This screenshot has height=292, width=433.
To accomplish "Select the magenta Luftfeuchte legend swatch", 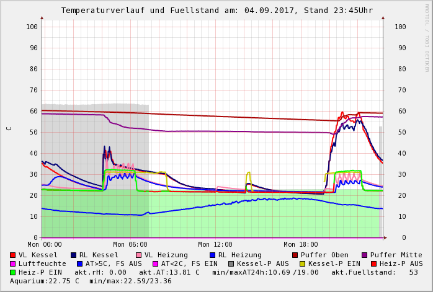I will [13, 263].
